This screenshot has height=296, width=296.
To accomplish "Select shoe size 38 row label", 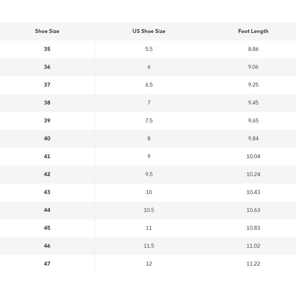I will tap(47, 102).
